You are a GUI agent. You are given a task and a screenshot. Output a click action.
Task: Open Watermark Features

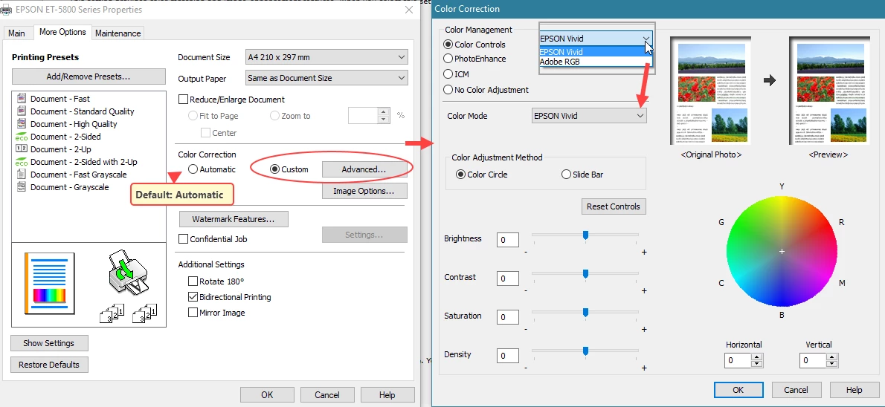[x=234, y=218]
